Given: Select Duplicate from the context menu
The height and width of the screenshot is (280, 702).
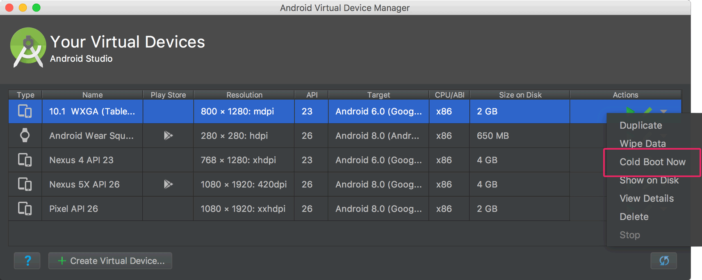Looking at the screenshot, I should click(x=640, y=125).
